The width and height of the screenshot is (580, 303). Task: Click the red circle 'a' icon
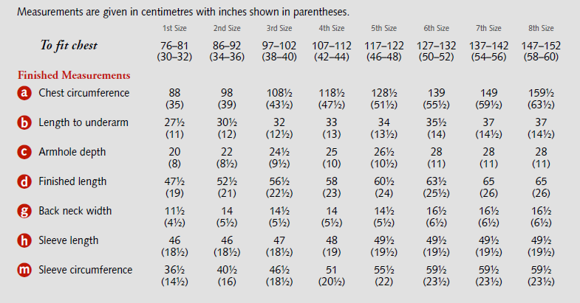click(24, 93)
